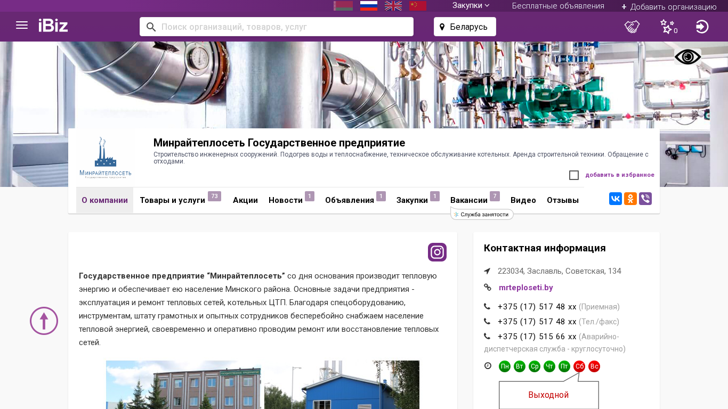Click the company name heading
This screenshot has width=728, height=409.
tap(279, 143)
